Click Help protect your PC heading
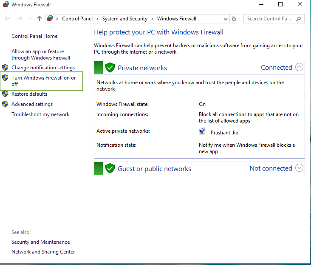Viewport: 311px width, 265px height. (x=158, y=32)
